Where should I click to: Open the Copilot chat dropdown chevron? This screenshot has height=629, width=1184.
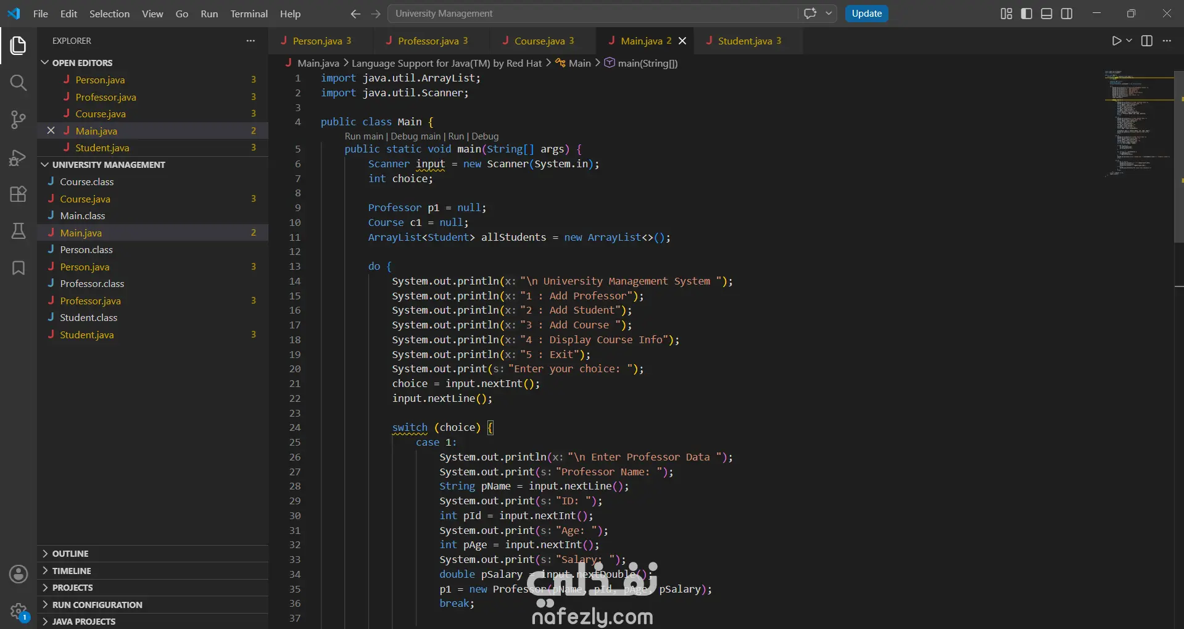pos(829,14)
